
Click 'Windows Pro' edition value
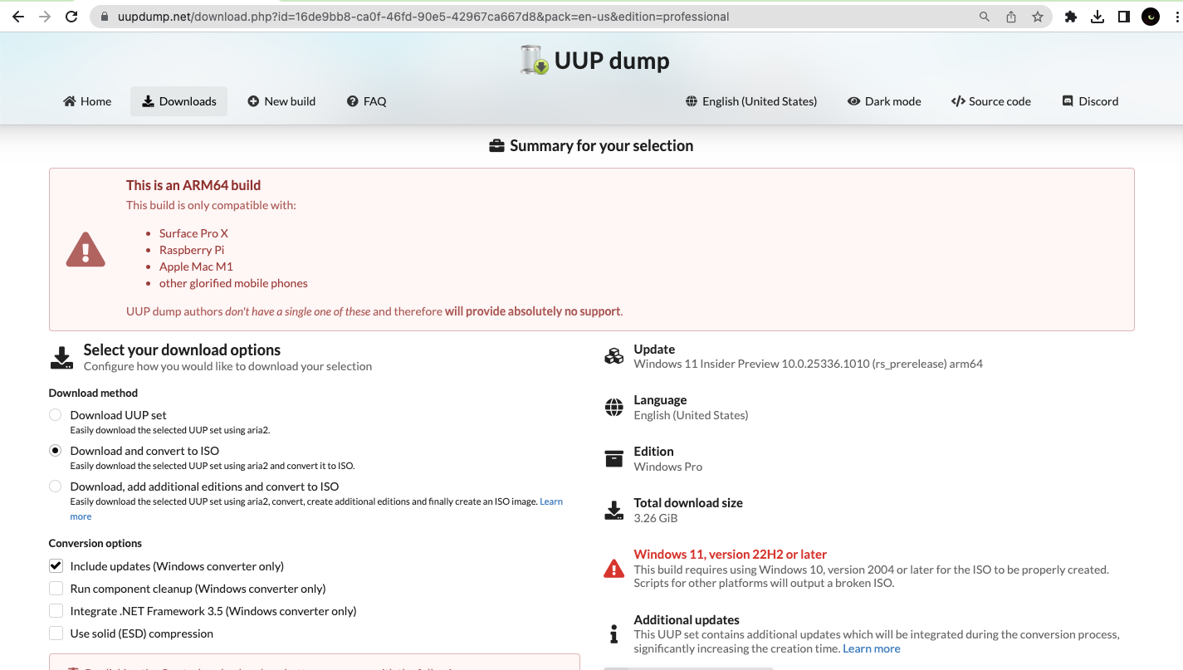point(668,467)
